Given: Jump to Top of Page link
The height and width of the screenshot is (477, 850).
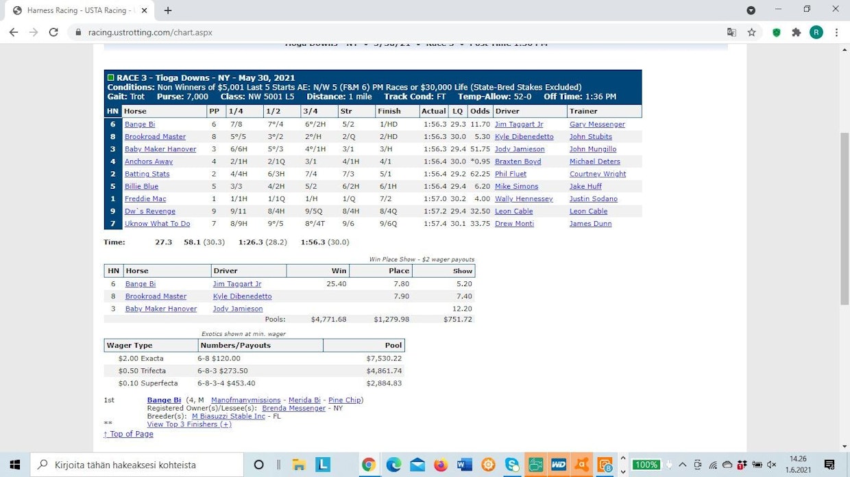Looking at the screenshot, I should (128, 434).
